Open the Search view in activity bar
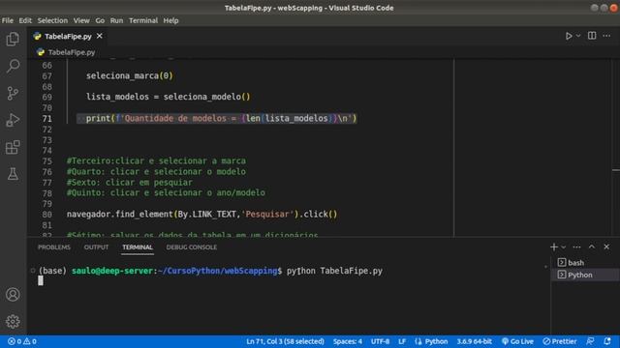Screen dimensions: 620x348 [13, 66]
